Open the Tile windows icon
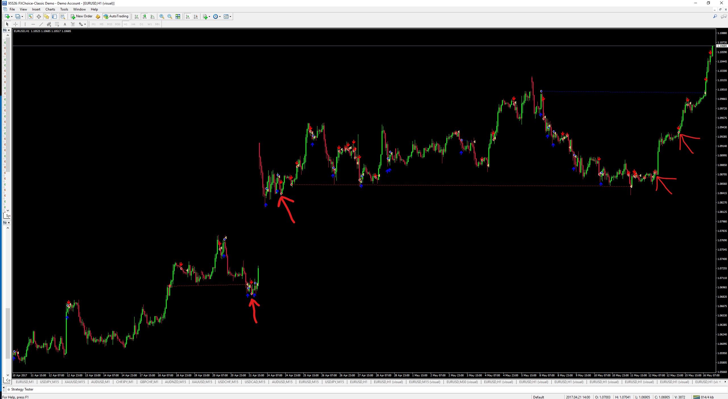The height and width of the screenshot is (399, 728). click(178, 16)
